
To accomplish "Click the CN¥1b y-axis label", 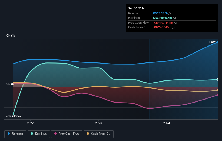I will (x=11, y=36).
